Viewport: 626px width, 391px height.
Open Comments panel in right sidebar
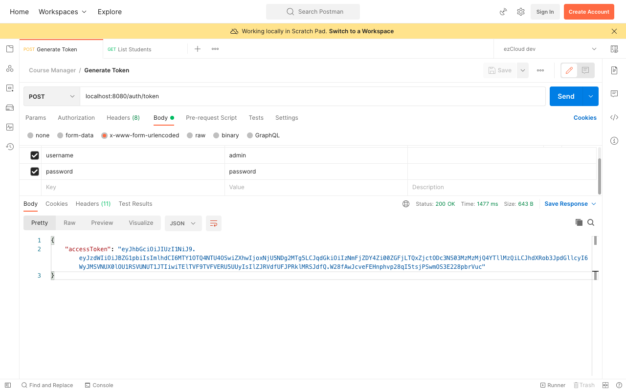(x=614, y=94)
